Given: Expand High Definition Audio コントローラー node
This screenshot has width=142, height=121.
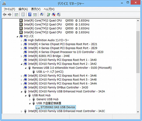Looking at the screenshot, I should pos(22,40).
